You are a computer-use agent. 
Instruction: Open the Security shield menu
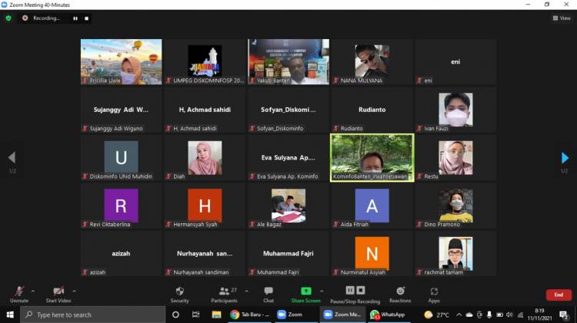(179, 295)
